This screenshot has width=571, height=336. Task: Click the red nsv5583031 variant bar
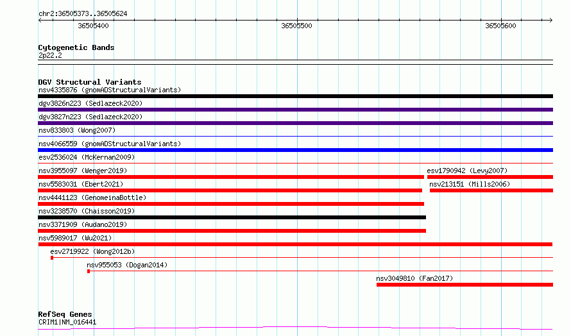230,190
